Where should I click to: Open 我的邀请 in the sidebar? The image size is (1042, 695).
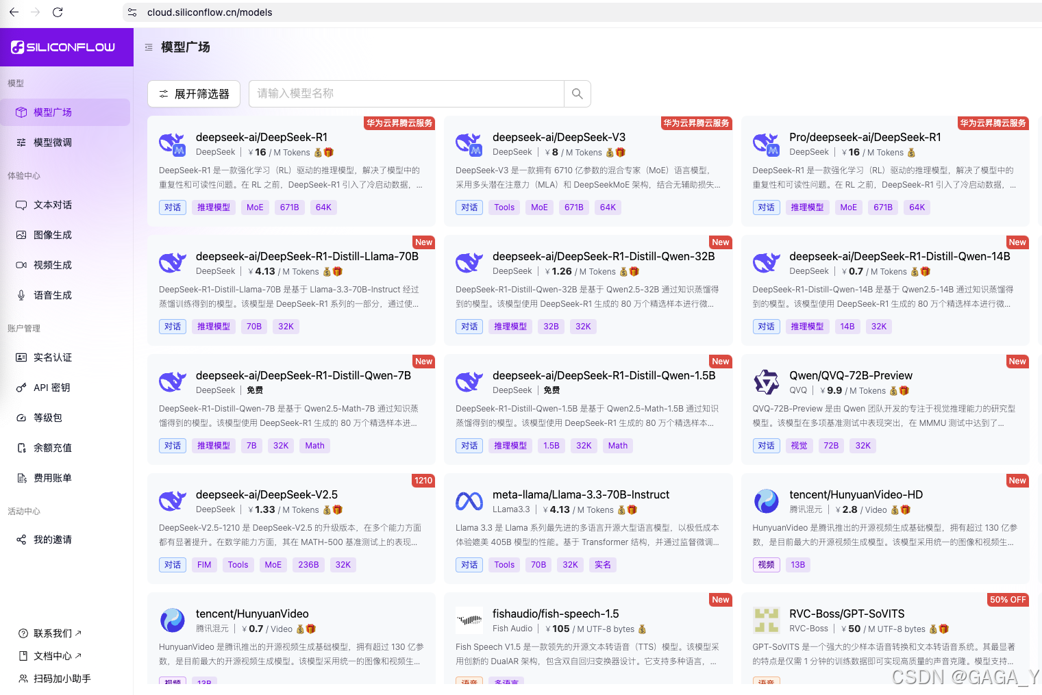(65, 540)
